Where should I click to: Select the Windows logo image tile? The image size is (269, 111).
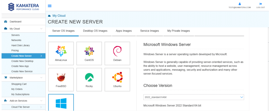pos(61,102)
